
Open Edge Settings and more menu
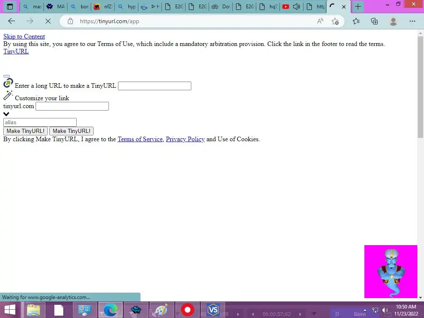click(x=412, y=21)
